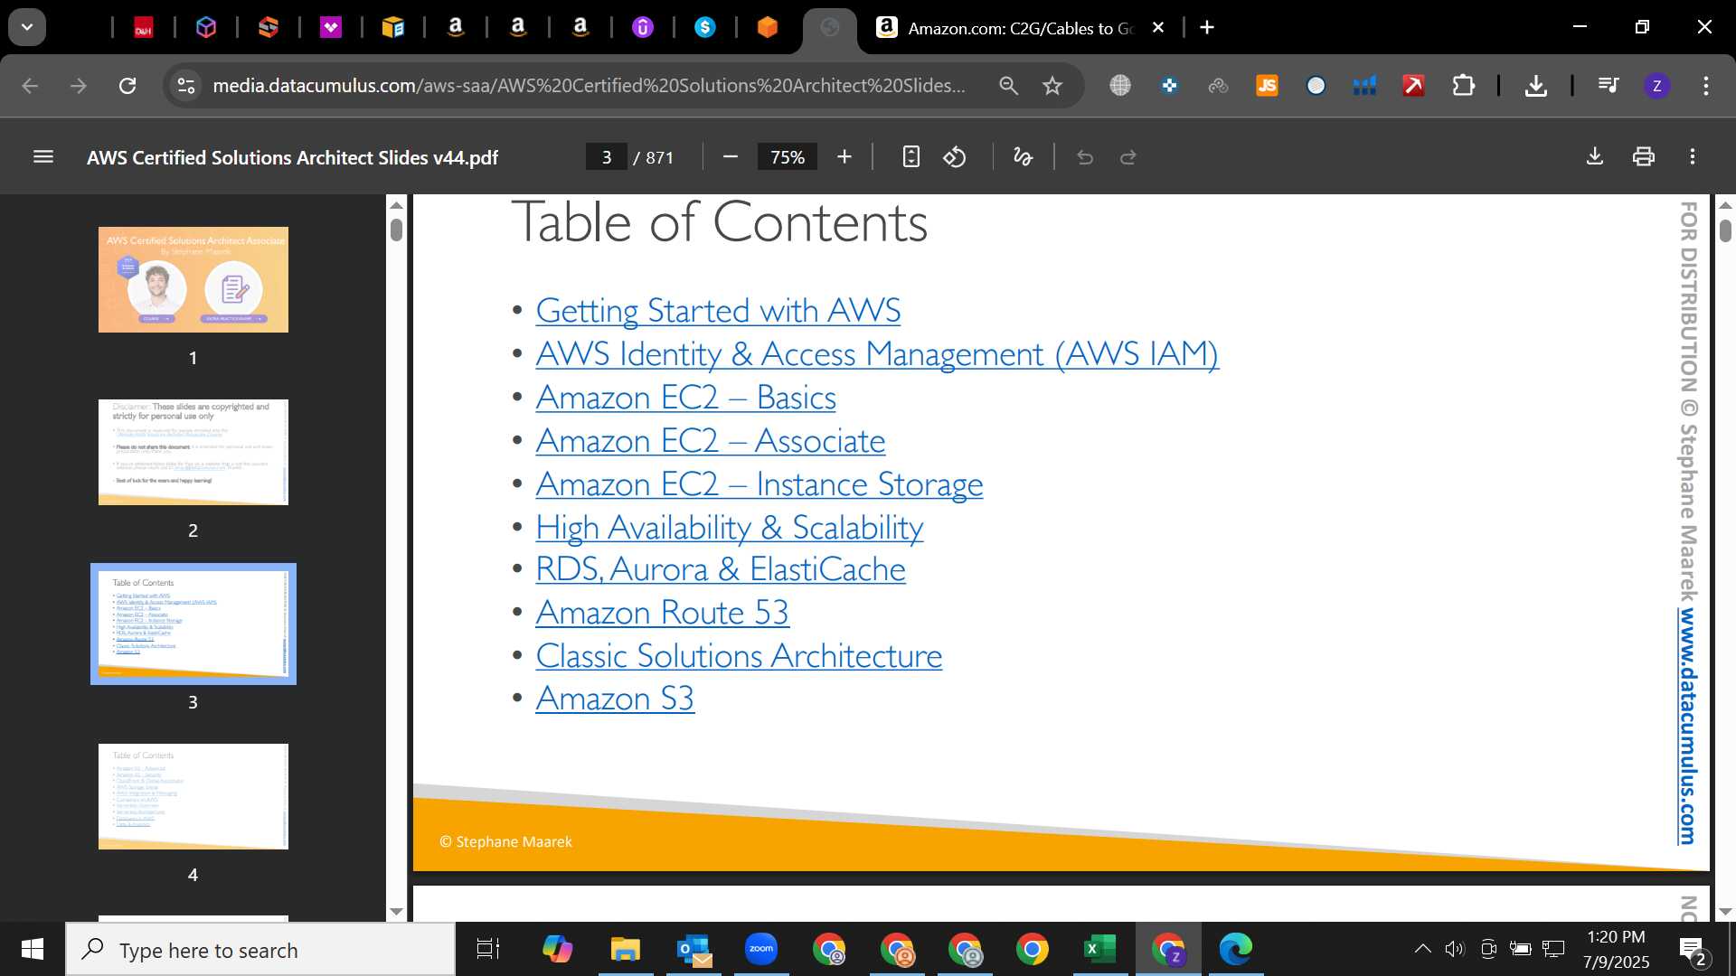The width and height of the screenshot is (1736, 976).
Task: Click the orange JS extension icon
Action: pos(1267,86)
